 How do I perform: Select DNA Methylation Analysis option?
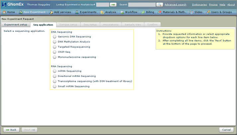point(54,42)
